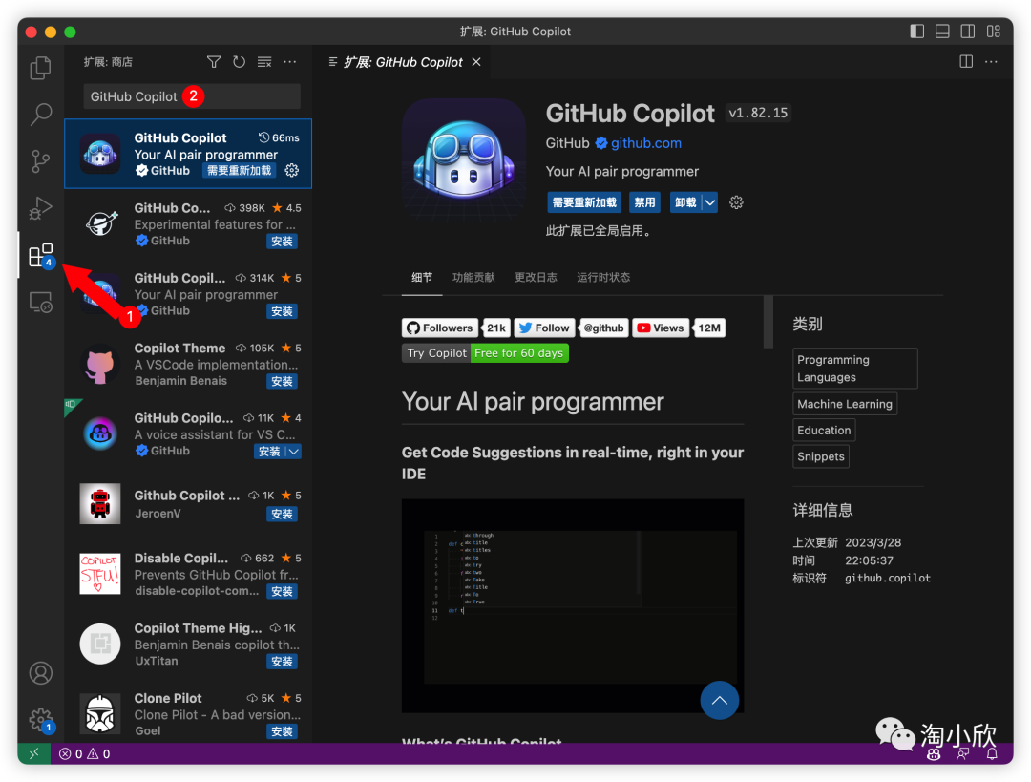Expand the uninstall dropdown arrow
Viewport: 1031px width, 782px height.
(x=710, y=202)
